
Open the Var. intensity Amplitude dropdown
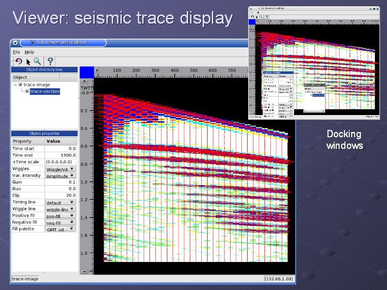pos(60,176)
